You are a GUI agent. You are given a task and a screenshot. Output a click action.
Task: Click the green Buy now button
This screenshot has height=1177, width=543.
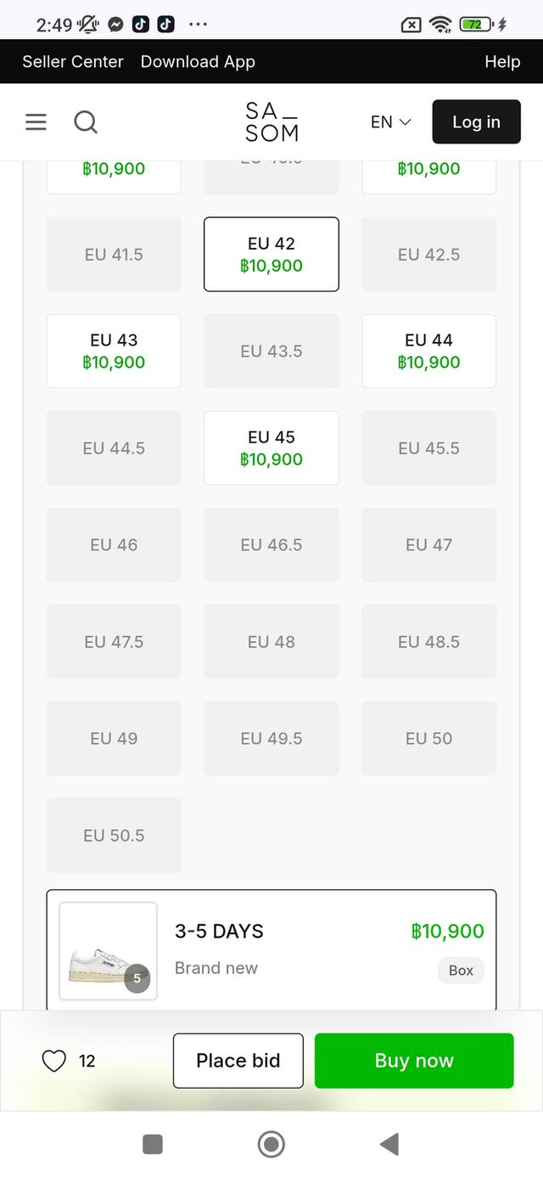tap(414, 1061)
